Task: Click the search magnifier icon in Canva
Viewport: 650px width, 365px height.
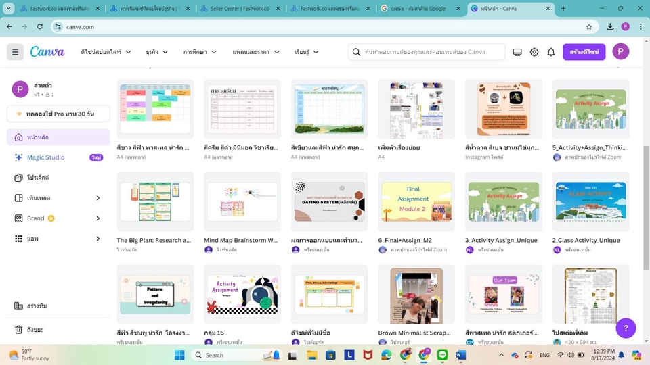Action: pos(356,52)
